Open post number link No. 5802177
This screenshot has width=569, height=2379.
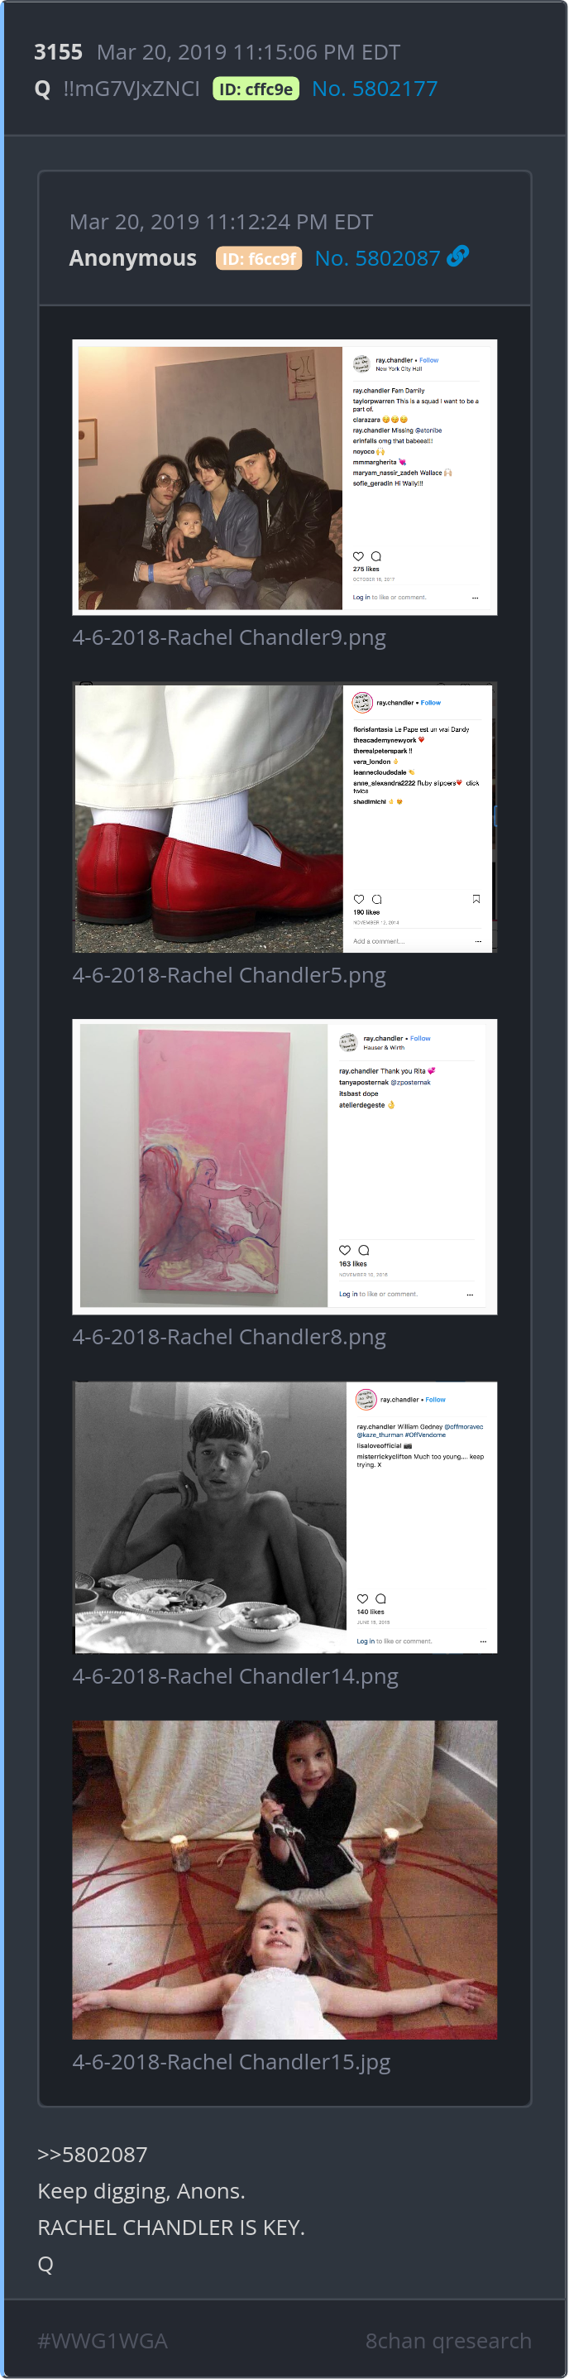(x=375, y=89)
